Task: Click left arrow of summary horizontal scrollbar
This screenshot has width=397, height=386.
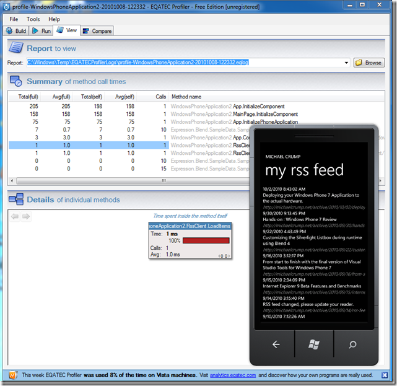Action: (x=12, y=181)
